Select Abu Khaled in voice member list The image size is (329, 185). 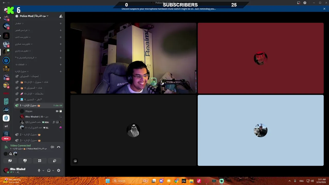(x=41, y=117)
